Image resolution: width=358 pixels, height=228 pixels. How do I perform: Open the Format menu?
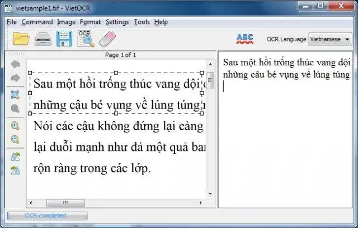pyautogui.click(x=90, y=22)
